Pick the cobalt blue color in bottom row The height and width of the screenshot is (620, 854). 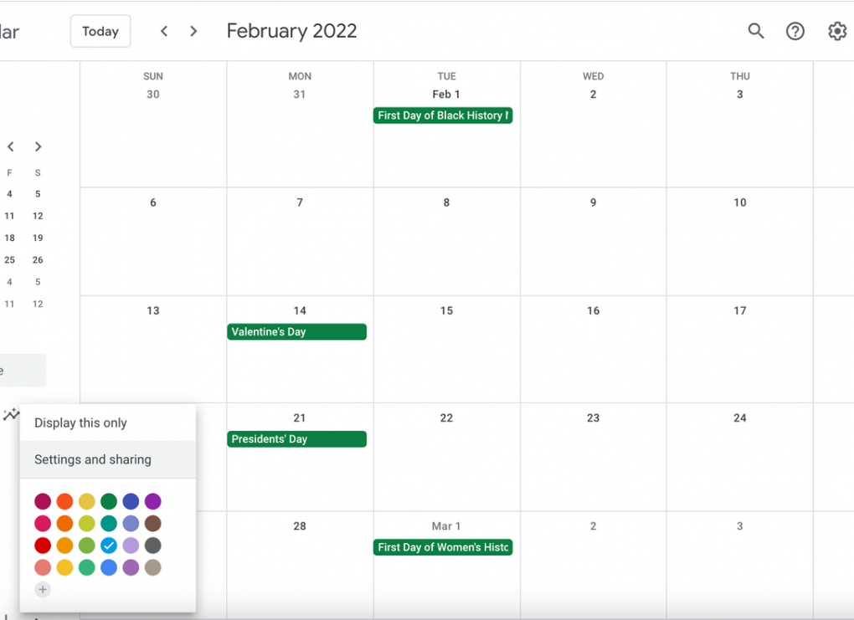[109, 567]
